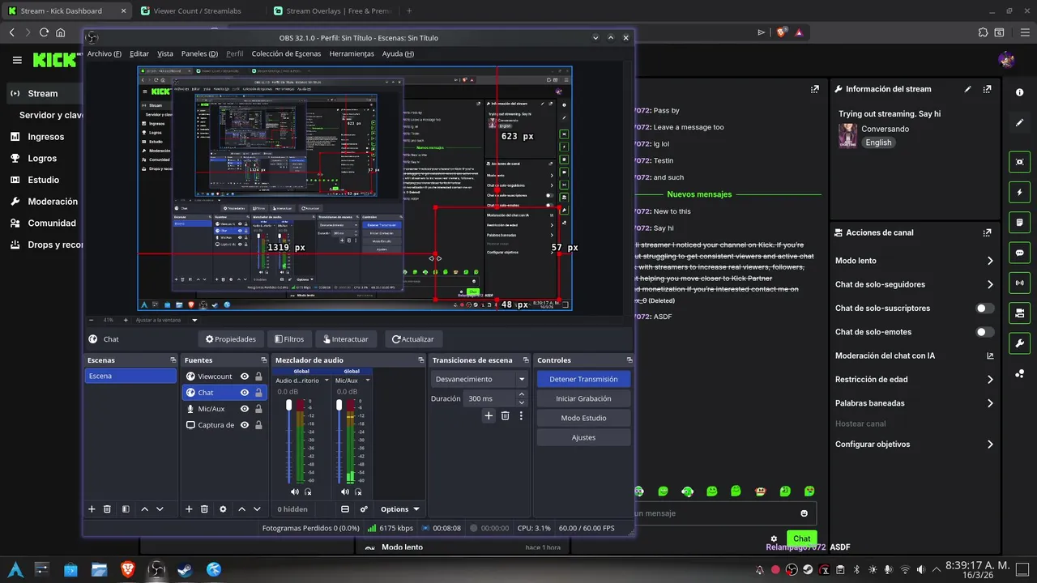Open the Archivo menu in OBS
This screenshot has height=583, width=1037.
click(104, 53)
